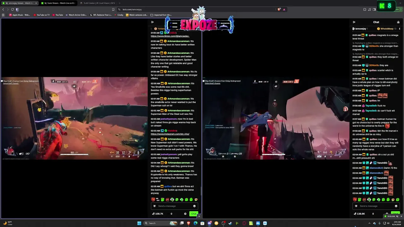This screenshot has width=404, height=227.
Task: Click diamondko1's username in the Damn 73 message
Action: coord(376,168)
